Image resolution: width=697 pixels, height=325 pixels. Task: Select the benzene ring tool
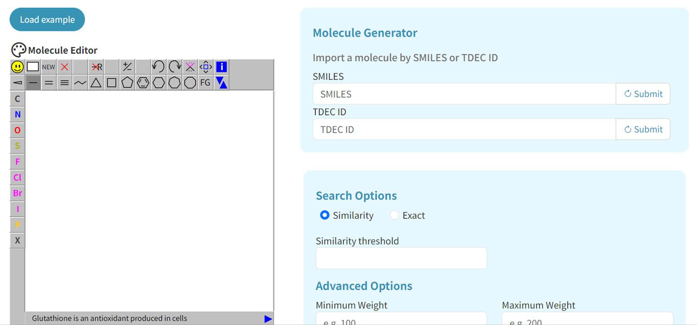pyautogui.click(x=143, y=83)
